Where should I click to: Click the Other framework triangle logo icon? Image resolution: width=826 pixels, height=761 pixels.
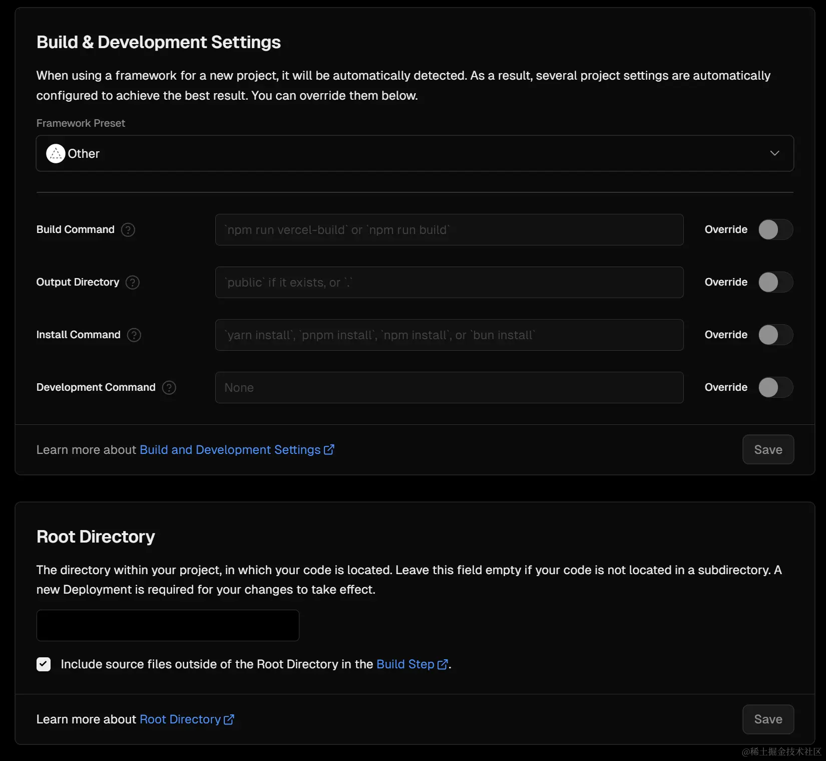(x=56, y=154)
